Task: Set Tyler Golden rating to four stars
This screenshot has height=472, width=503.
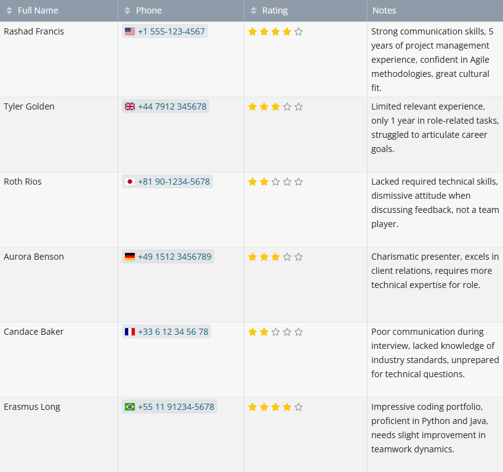Action: (287, 106)
